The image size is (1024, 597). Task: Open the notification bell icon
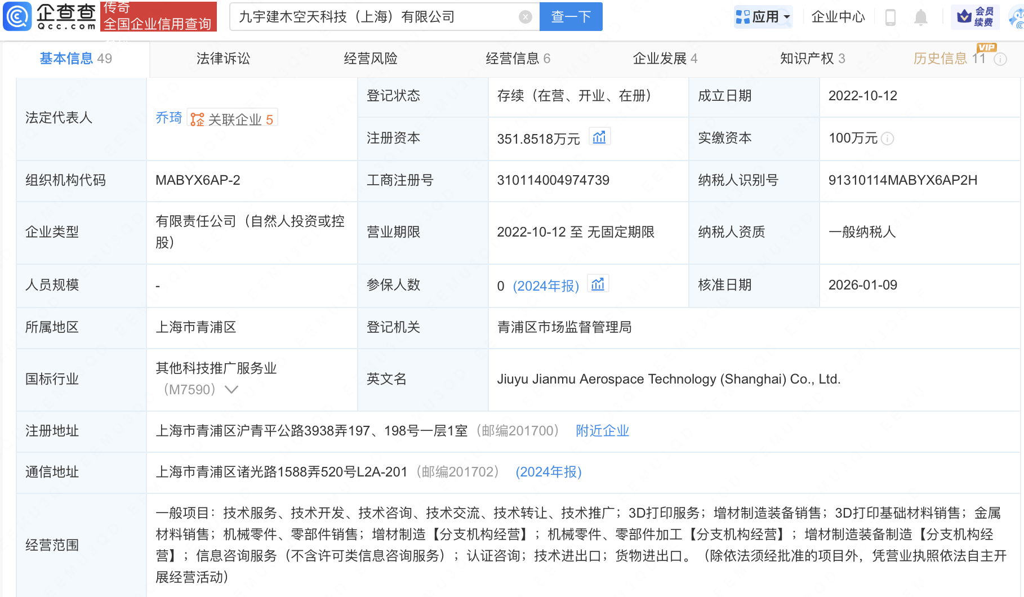[921, 17]
